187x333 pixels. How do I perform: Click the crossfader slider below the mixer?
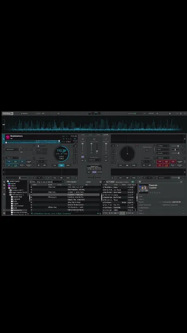coord(94,177)
